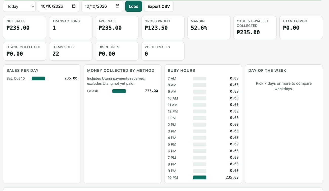329x191 pixels.
Task: Click the Sales Per Day heading
Action: [23, 71]
